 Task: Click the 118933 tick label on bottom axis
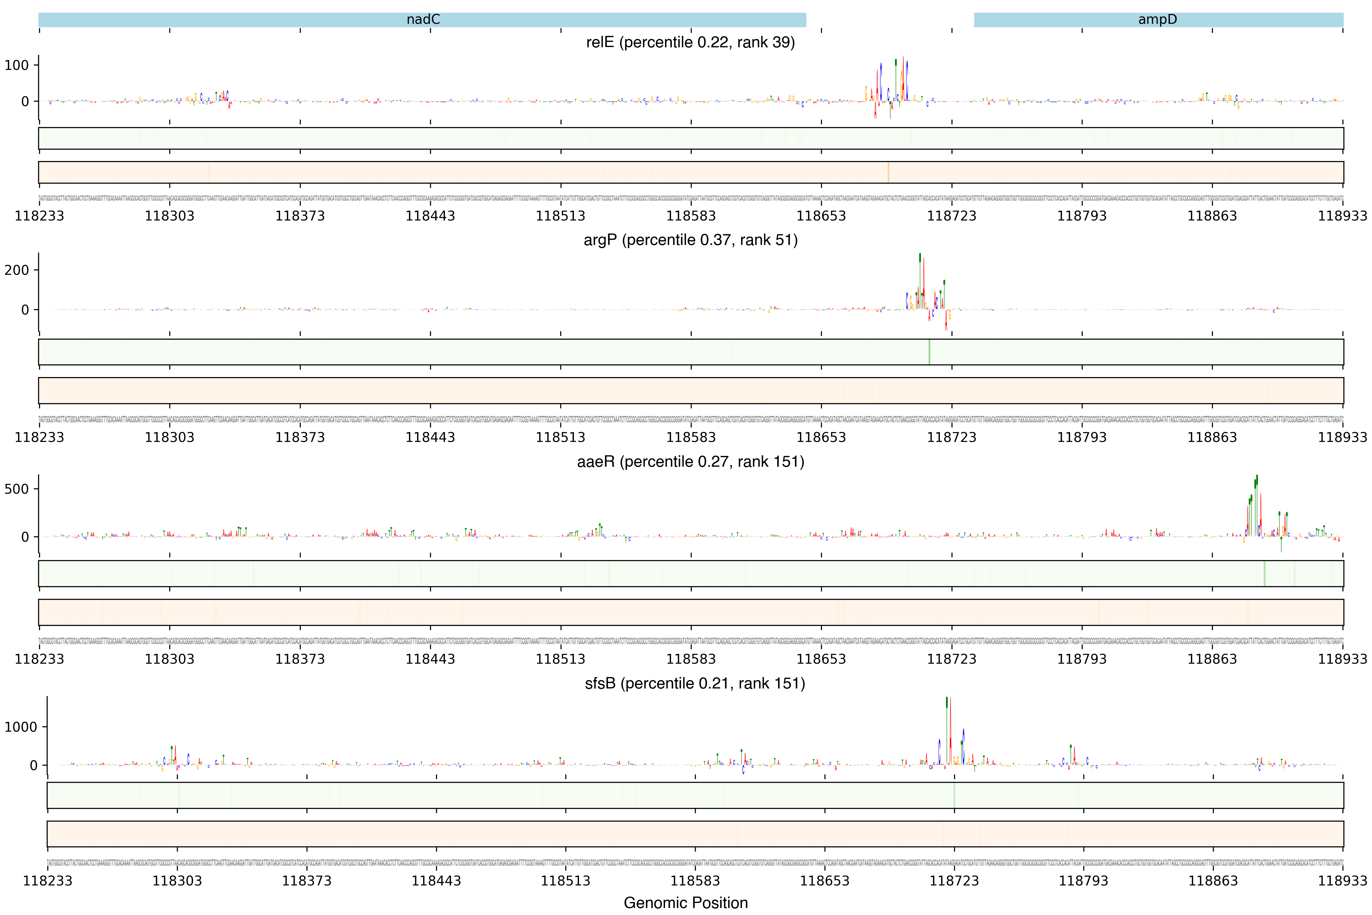(1342, 881)
